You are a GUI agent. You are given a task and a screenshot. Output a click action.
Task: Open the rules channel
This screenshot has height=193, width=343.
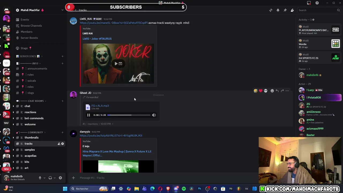click(30, 75)
